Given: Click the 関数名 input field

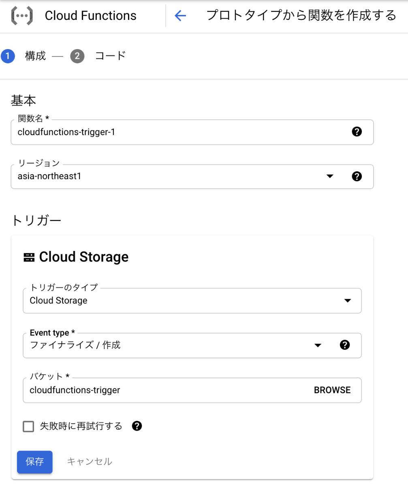Looking at the screenshot, I should (192, 132).
